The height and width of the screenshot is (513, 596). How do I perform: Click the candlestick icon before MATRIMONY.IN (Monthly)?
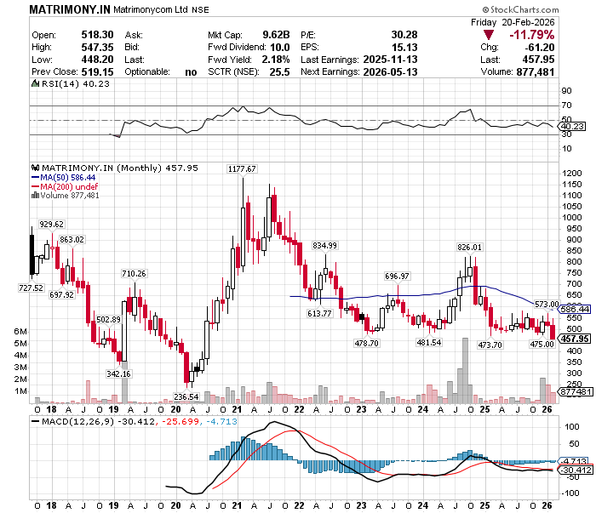point(36,168)
